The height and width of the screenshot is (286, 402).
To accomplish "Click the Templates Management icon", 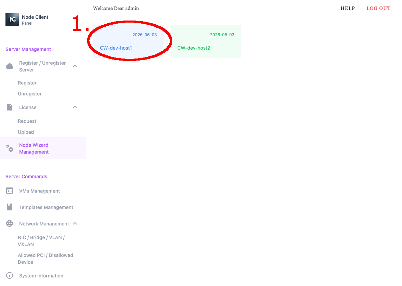I will (x=10, y=207).
